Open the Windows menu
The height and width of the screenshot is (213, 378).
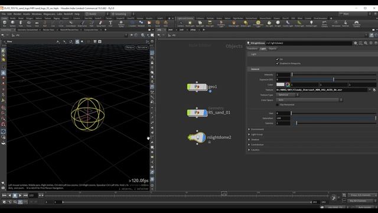pos(37,14)
